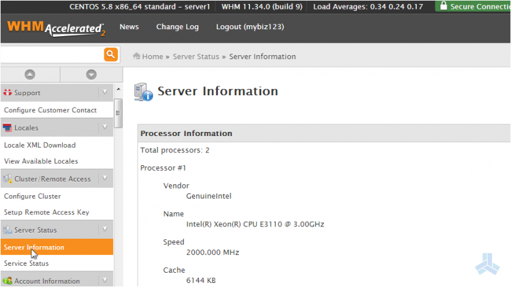Viewport: 511px width, 287px height.
Task: Collapse the Account Information section arrow
Action: click(105, 280)
